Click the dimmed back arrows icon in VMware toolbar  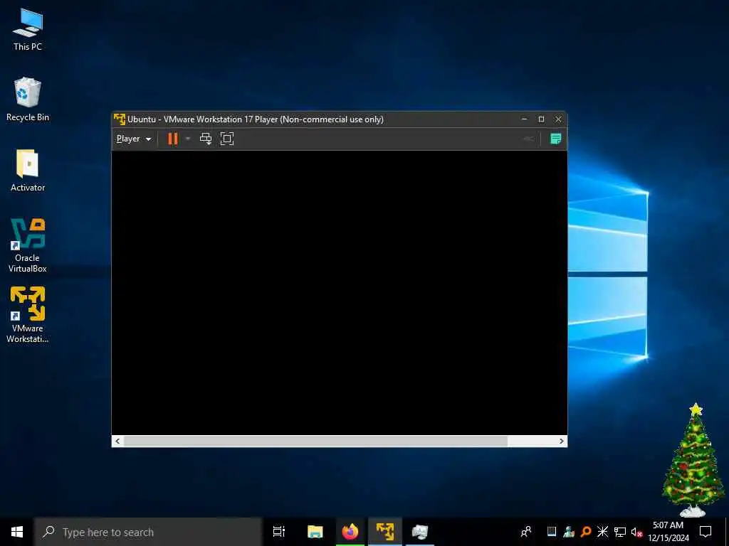[x=529, y=139]
